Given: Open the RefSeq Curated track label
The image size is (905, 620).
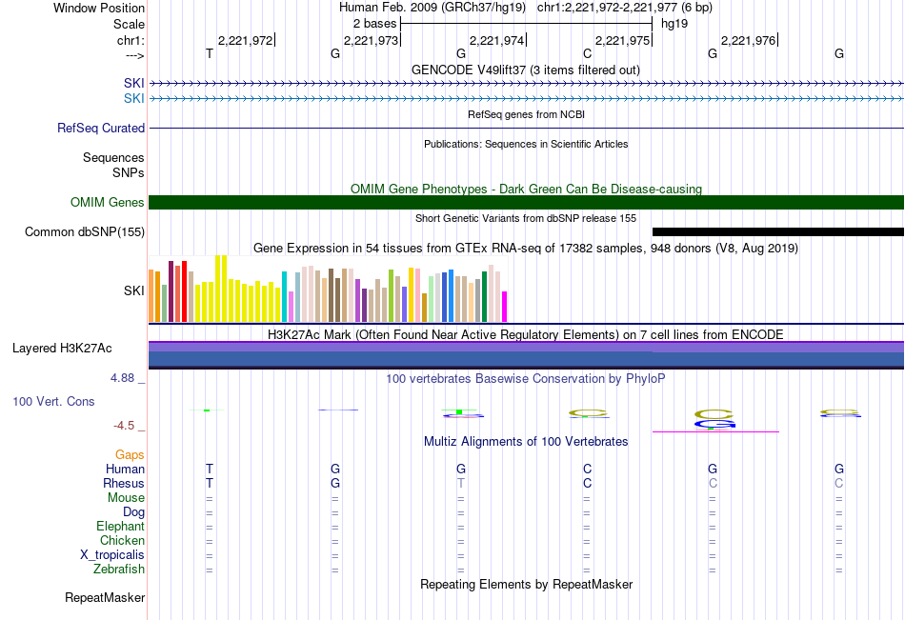Looking at the screenshot, I should 101,129.
